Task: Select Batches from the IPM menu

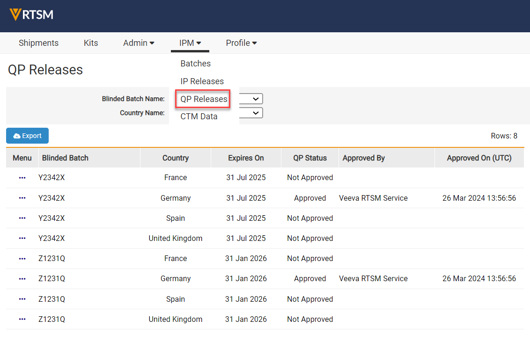Action: [x=196, y=64]
